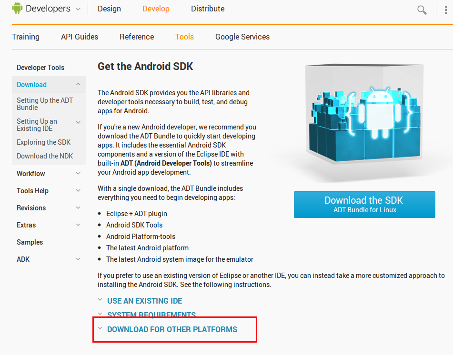The height and width of the screenshot is (355, 453).
Task: Click the Android Platform-tools bullet
Action: pyautogui.click(x=141, y=237)
